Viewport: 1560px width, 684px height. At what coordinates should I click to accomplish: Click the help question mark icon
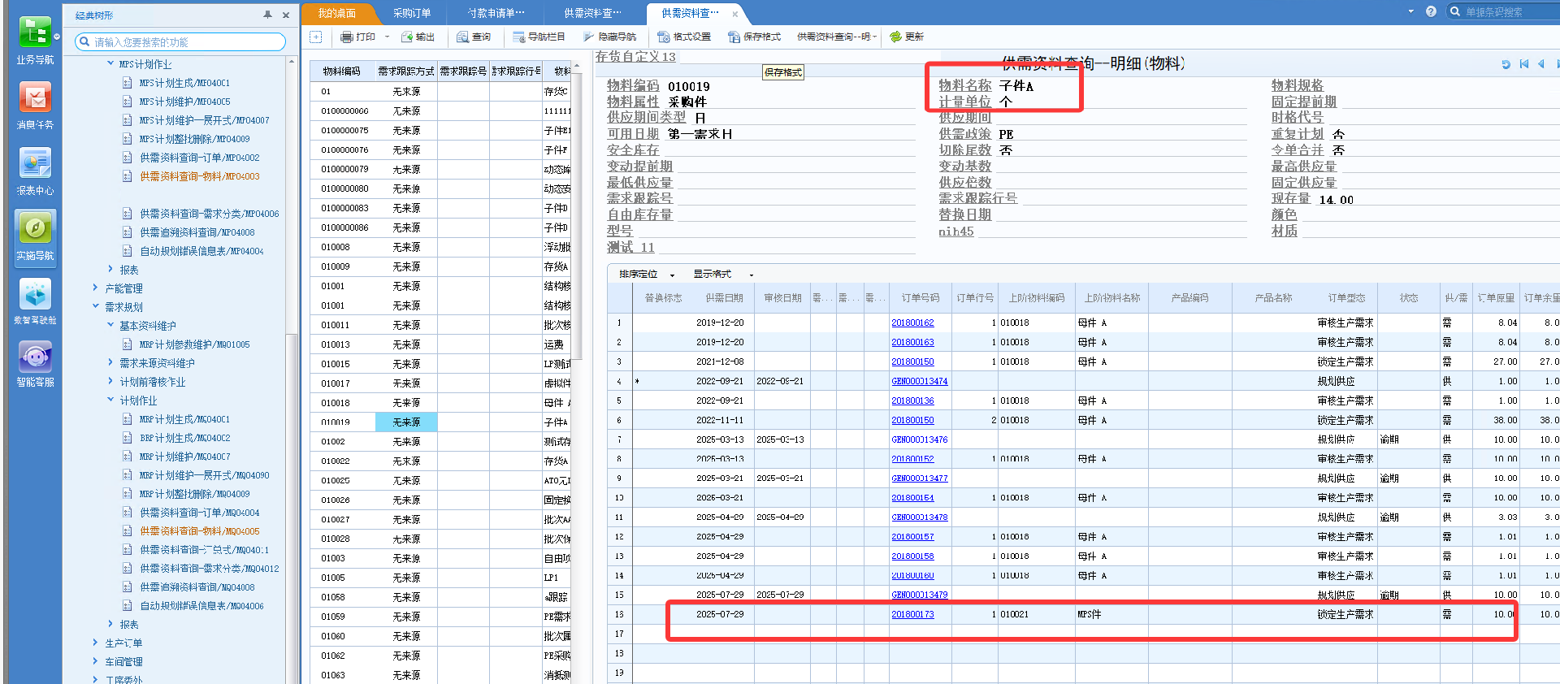point(1431,11)
